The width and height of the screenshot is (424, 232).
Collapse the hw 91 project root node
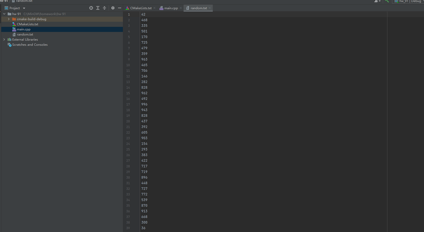[x=4, y=14]
